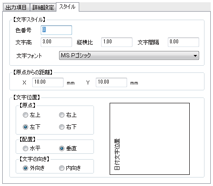Open the 文字フォント dropdown arrow
Screen dimensions: 213x186
(195, 56)
